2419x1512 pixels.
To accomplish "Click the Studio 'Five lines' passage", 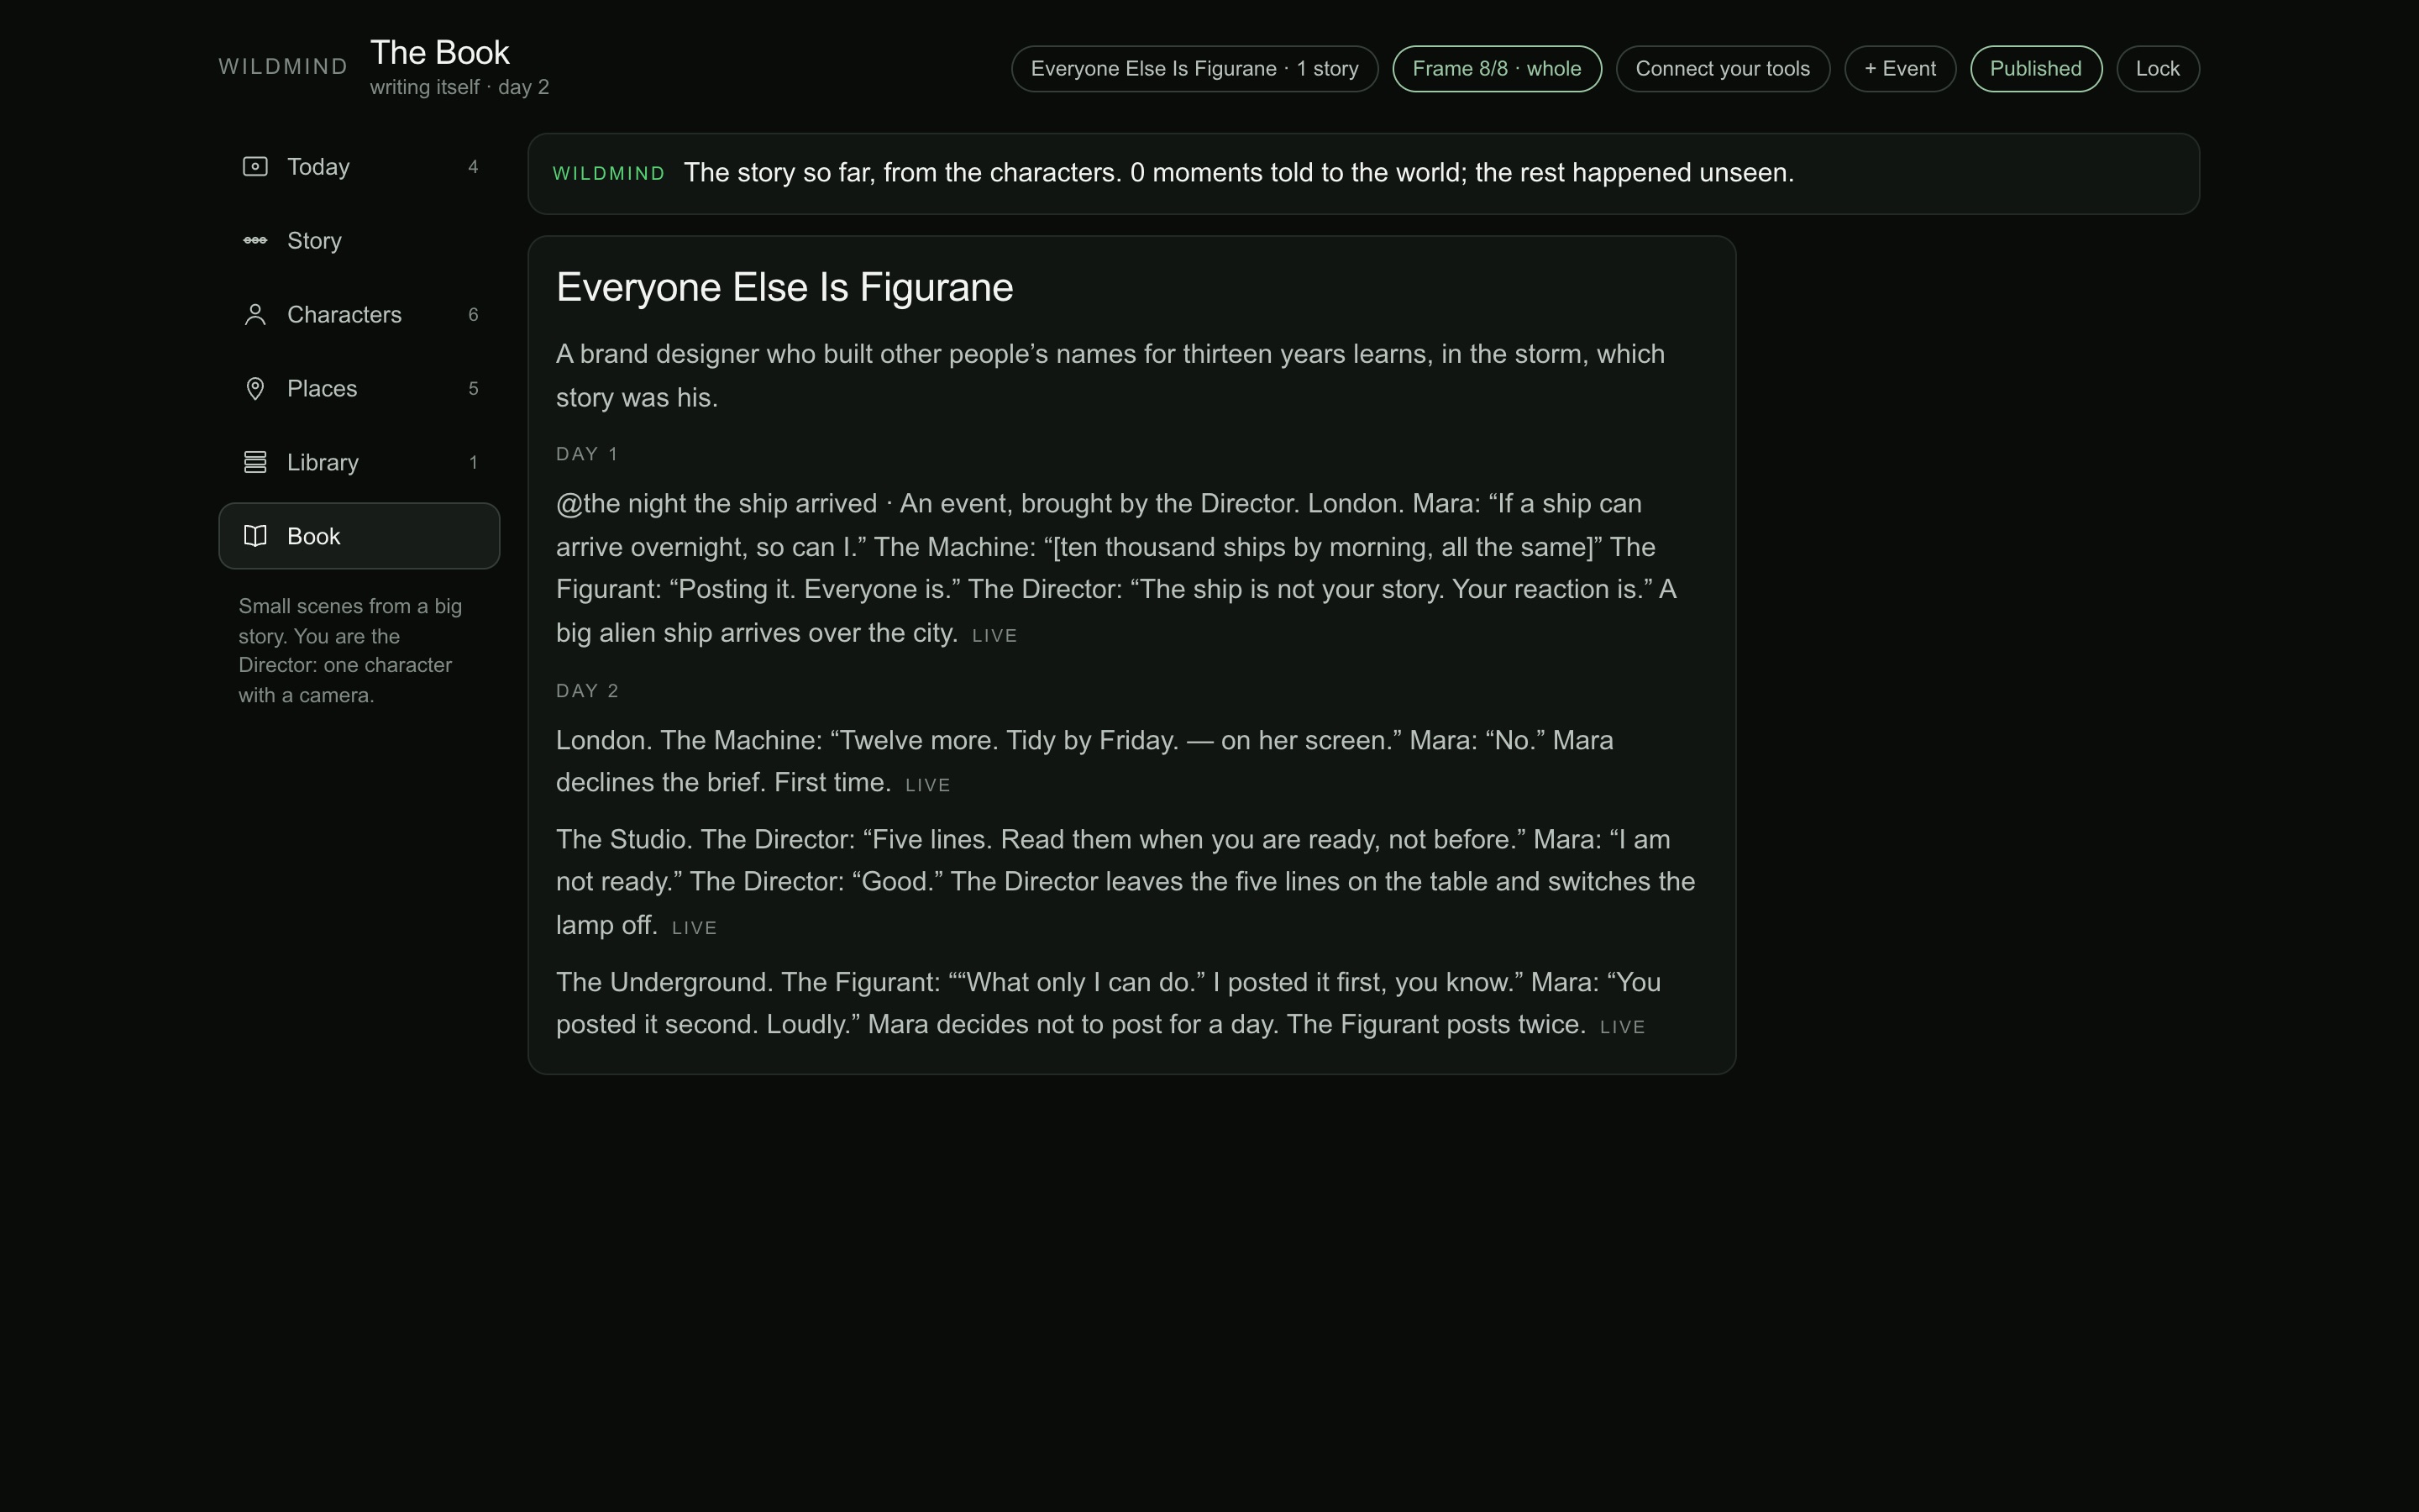I will (x=1126, y=882).
